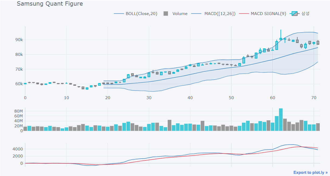Click the 80M volume axis label
This screenshot has width=330, height=176.
tap(18, 111)
